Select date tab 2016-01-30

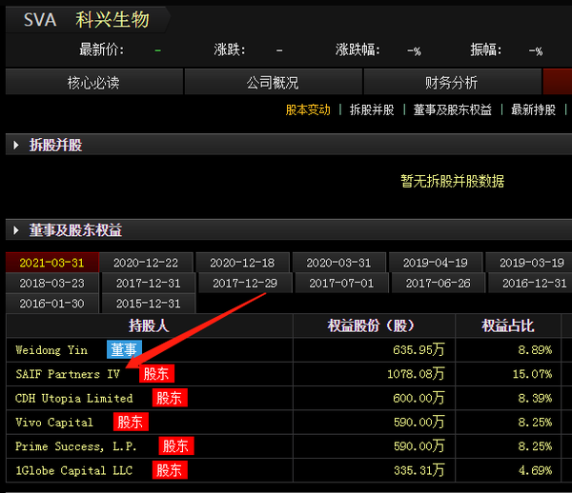pyautogui.click(x=51, y=304)
